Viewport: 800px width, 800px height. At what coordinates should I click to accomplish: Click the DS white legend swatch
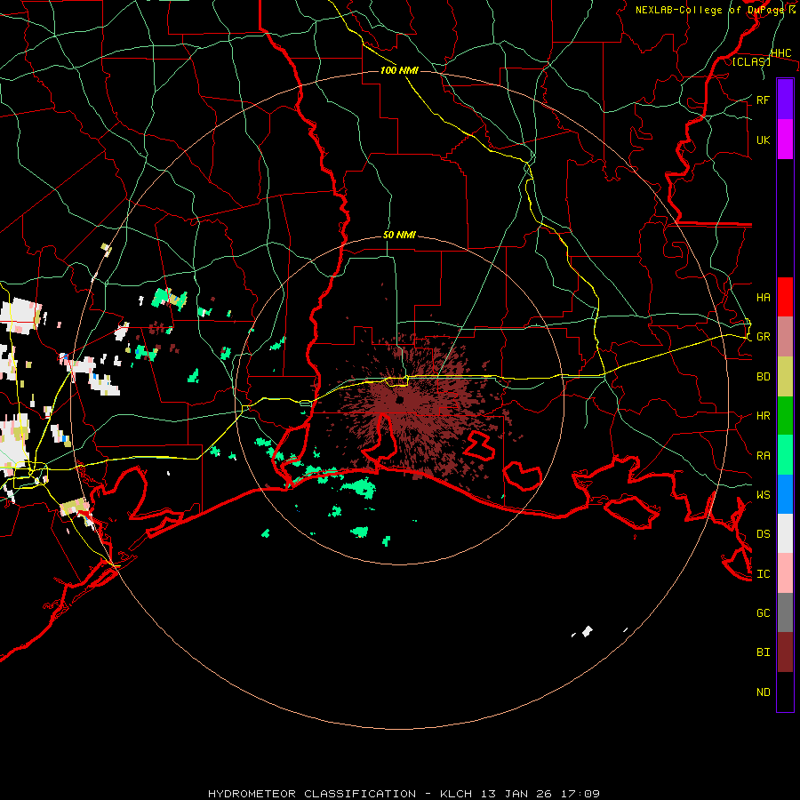(x=785, y=533)
